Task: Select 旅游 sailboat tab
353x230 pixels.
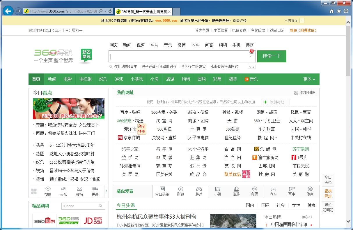Action: (x=236, y=192)
